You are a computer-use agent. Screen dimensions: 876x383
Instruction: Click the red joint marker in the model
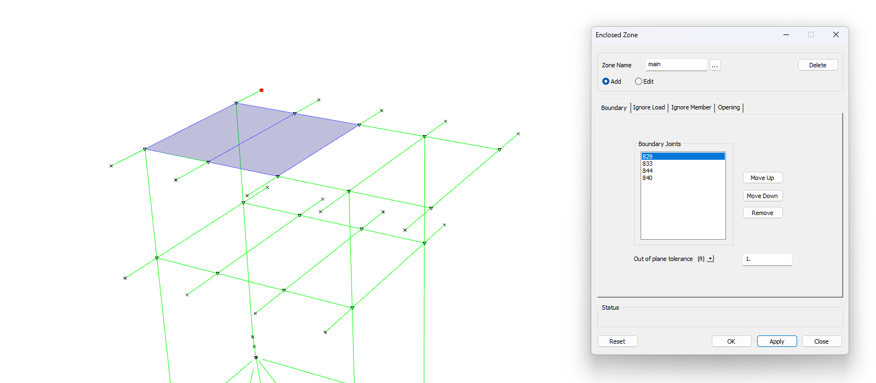tap(262, 90)
